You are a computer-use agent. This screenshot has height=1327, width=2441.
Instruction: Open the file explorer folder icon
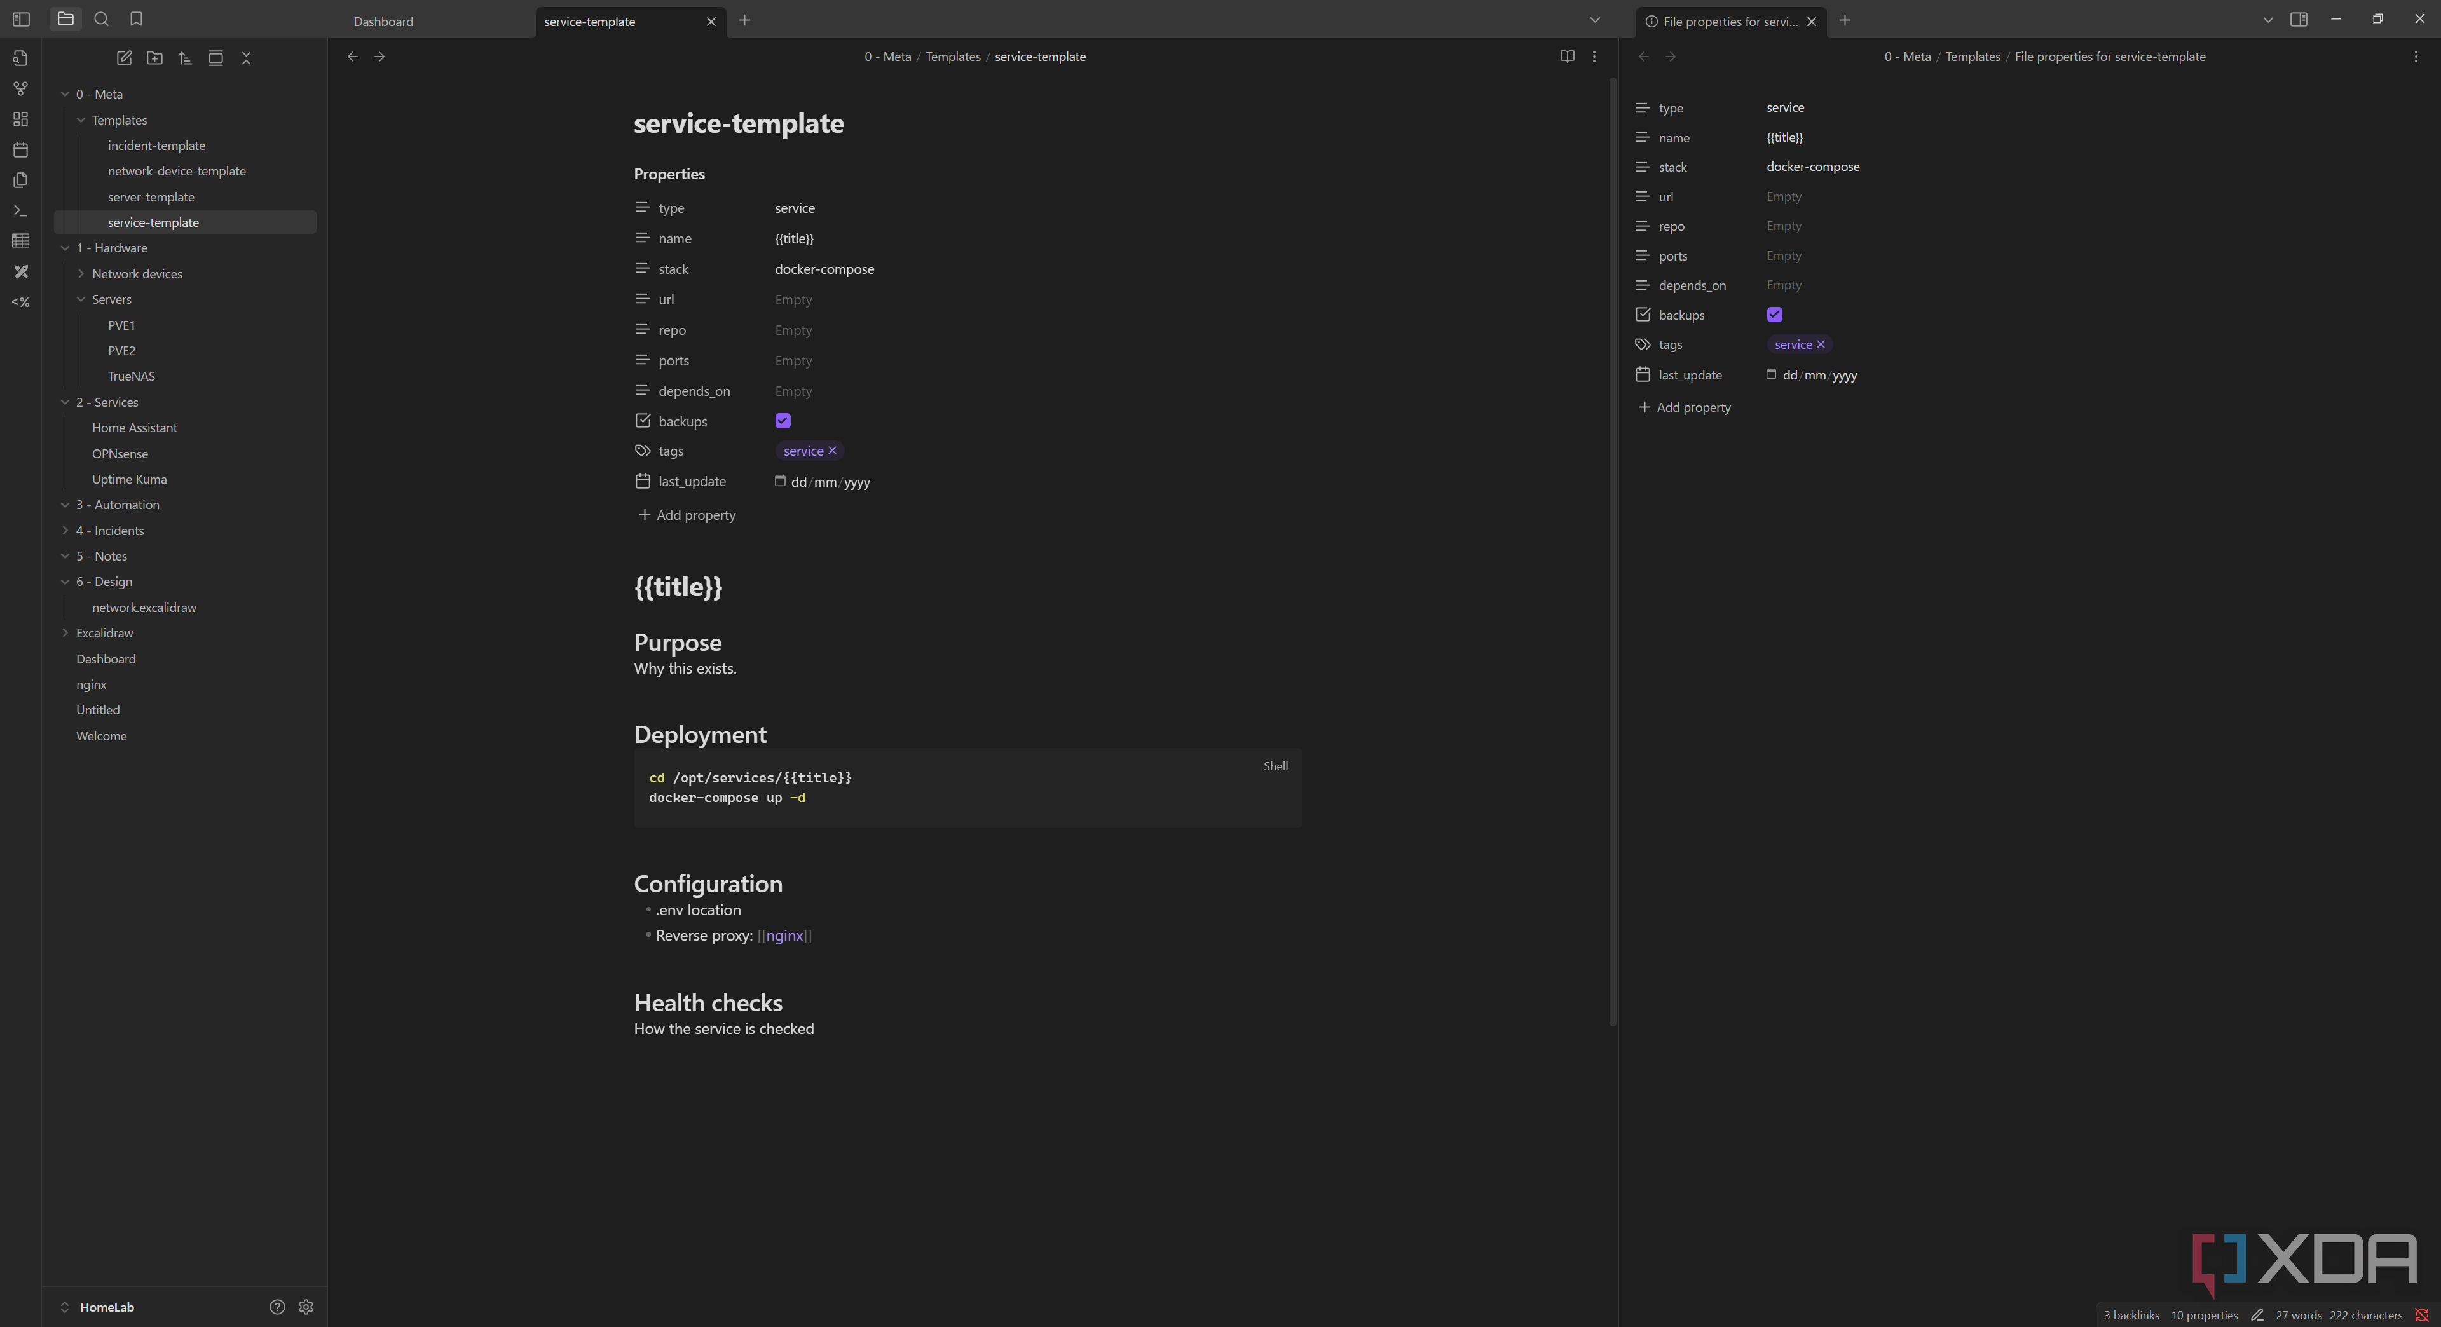pyautogui.click(x=65, y=19)
